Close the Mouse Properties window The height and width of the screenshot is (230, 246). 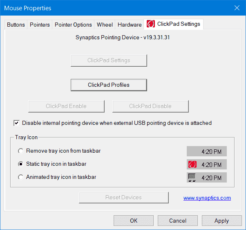[x=237, y=8]
